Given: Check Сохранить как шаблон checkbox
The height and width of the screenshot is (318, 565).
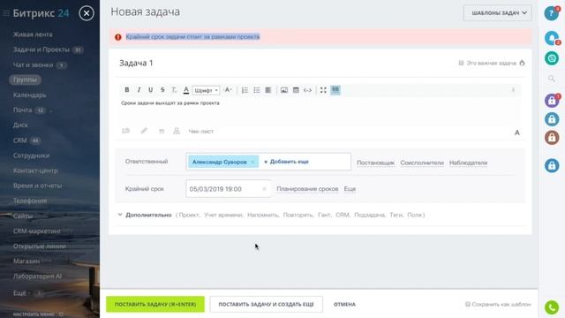Looking at the screenshot, I should 468,304.
